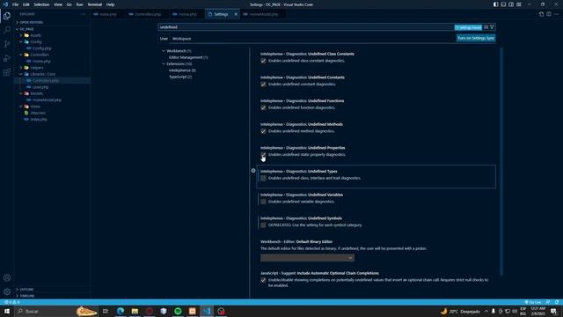Open Source Control view in activity bar
563x317 pixels.
tap(7, 44)
